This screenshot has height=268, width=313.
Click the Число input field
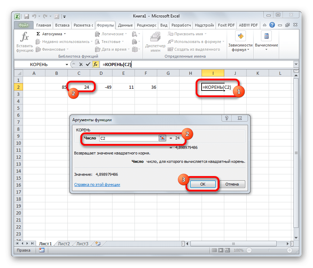coord(129,138)
